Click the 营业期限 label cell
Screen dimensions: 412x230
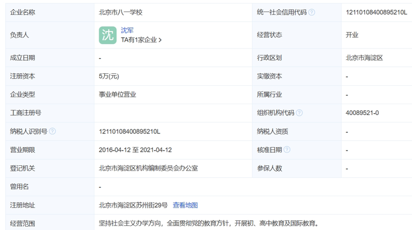[x=50, y=150]
